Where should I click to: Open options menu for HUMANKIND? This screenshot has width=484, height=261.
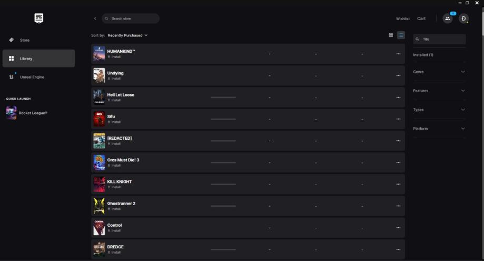pyautogui.click(x=398, y=54)
